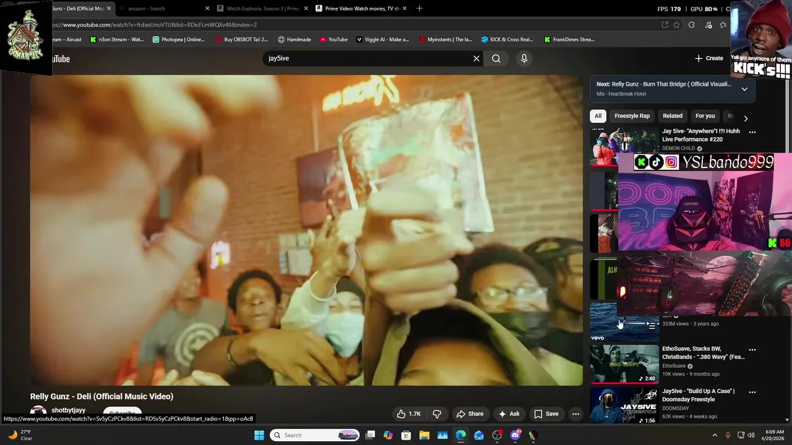Open page in app from address bar
The height and width of the screenshot is (445, 792).
point(665,25)
